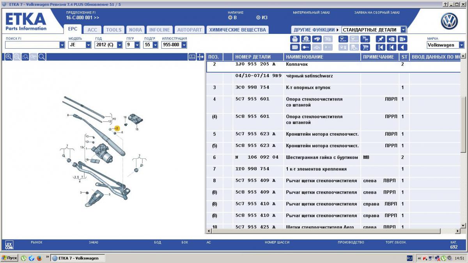Click the НАИМЕНОВАНИЕ column header
This screenshot has width=468, height=263.
click(x=322, y=57)
